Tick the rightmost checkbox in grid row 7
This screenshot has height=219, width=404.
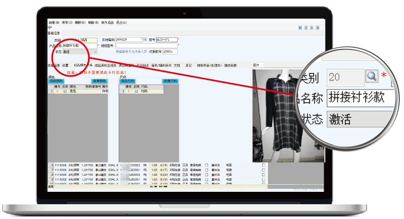pos(263,170)
